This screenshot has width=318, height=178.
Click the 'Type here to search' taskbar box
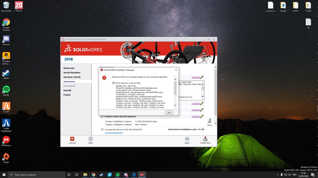36,175
